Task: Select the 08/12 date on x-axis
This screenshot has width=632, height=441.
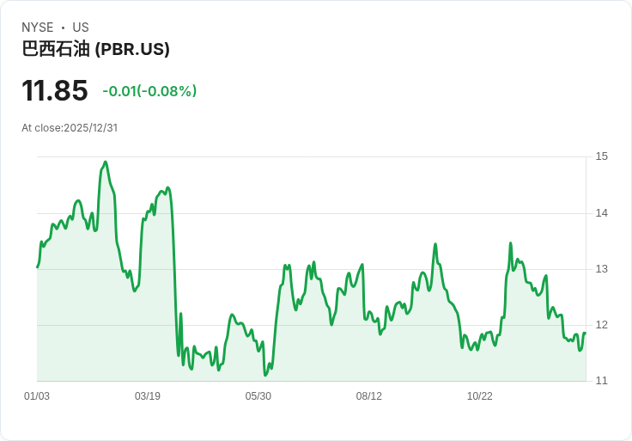Action: 368,396
